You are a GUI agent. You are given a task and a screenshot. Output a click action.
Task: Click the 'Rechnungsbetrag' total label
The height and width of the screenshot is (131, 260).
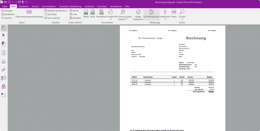pos(199,92)
